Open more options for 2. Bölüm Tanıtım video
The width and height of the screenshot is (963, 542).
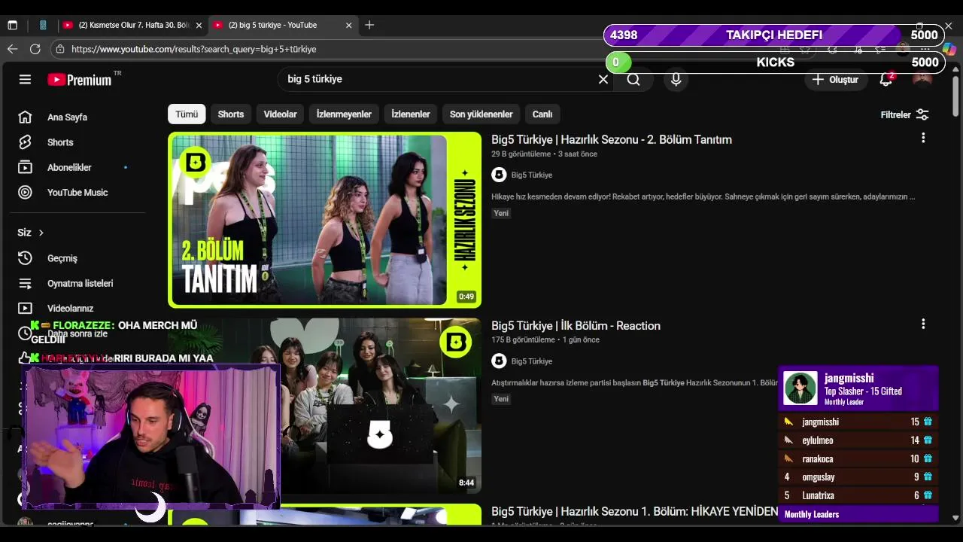click(923, 138)
